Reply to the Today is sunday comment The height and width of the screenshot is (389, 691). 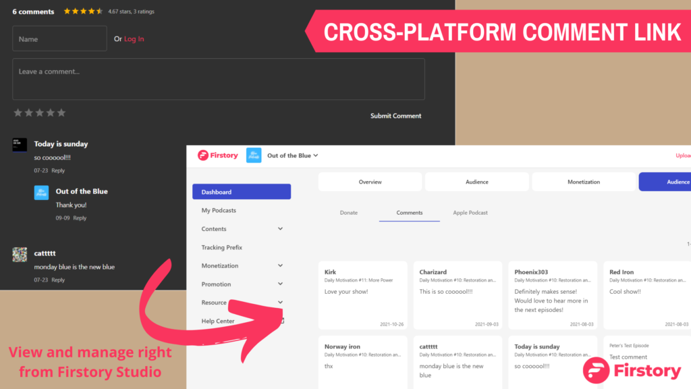click(58, 170)
